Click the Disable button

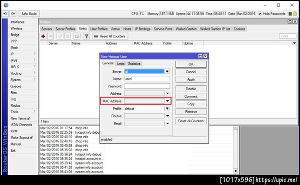click(x=191, y=89)
